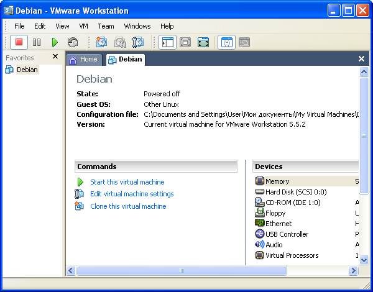The image size is (373, 292).
Task: Open the File menu
Action: pos(19,26)
